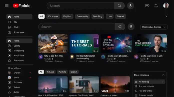The image size is (174, 97).
Task: Play the 6:56 monolith thumbnail
Action: (53, 84)
